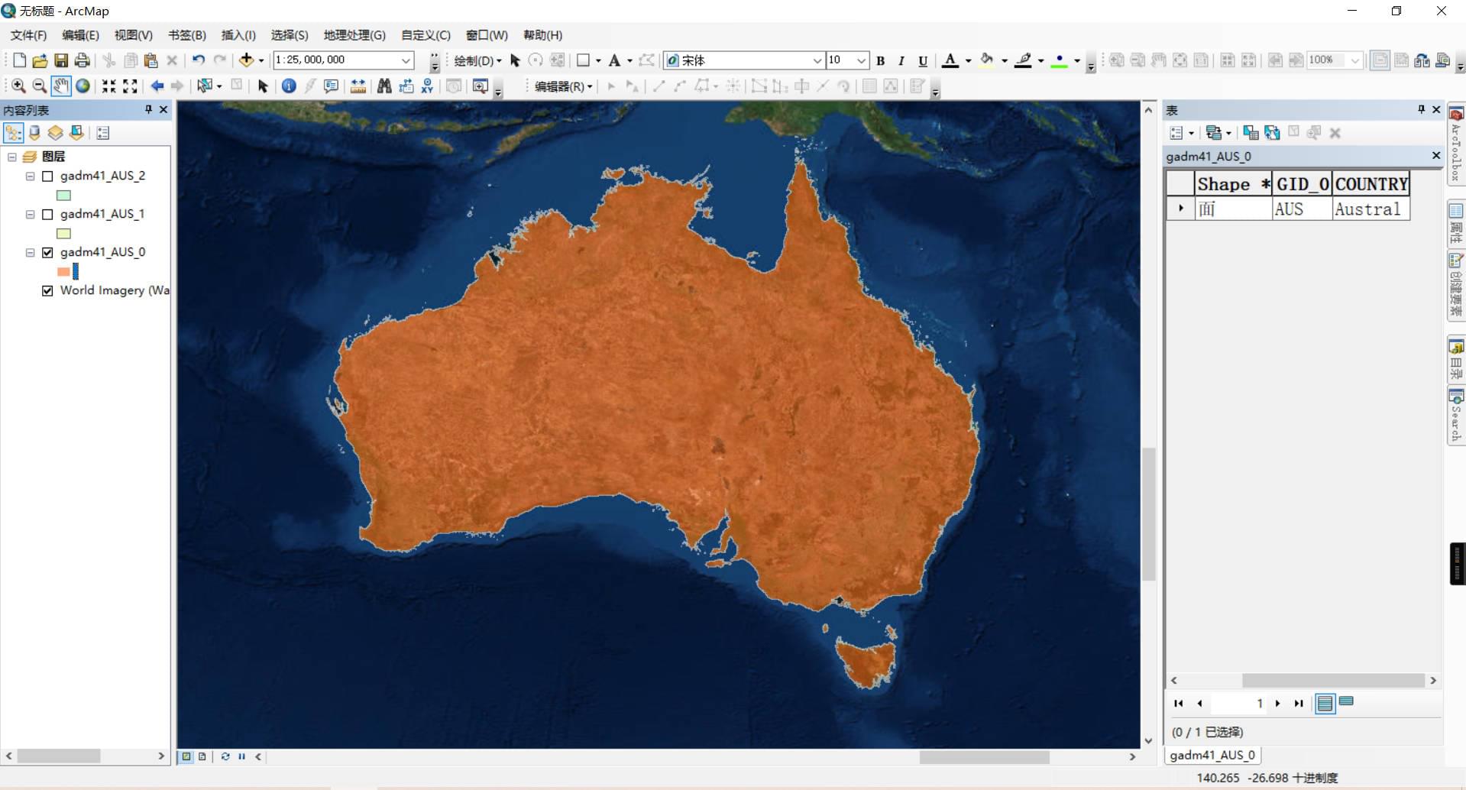Click the green gadm41_AUS_2 symbol swatch
The height and width of the screenshot is (790, 1466).
tap(63, 196)
